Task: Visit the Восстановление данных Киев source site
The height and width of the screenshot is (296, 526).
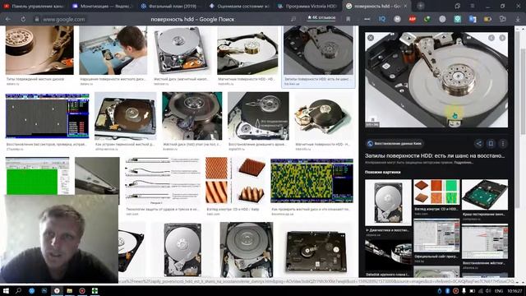Action: (x=394, y=144)
